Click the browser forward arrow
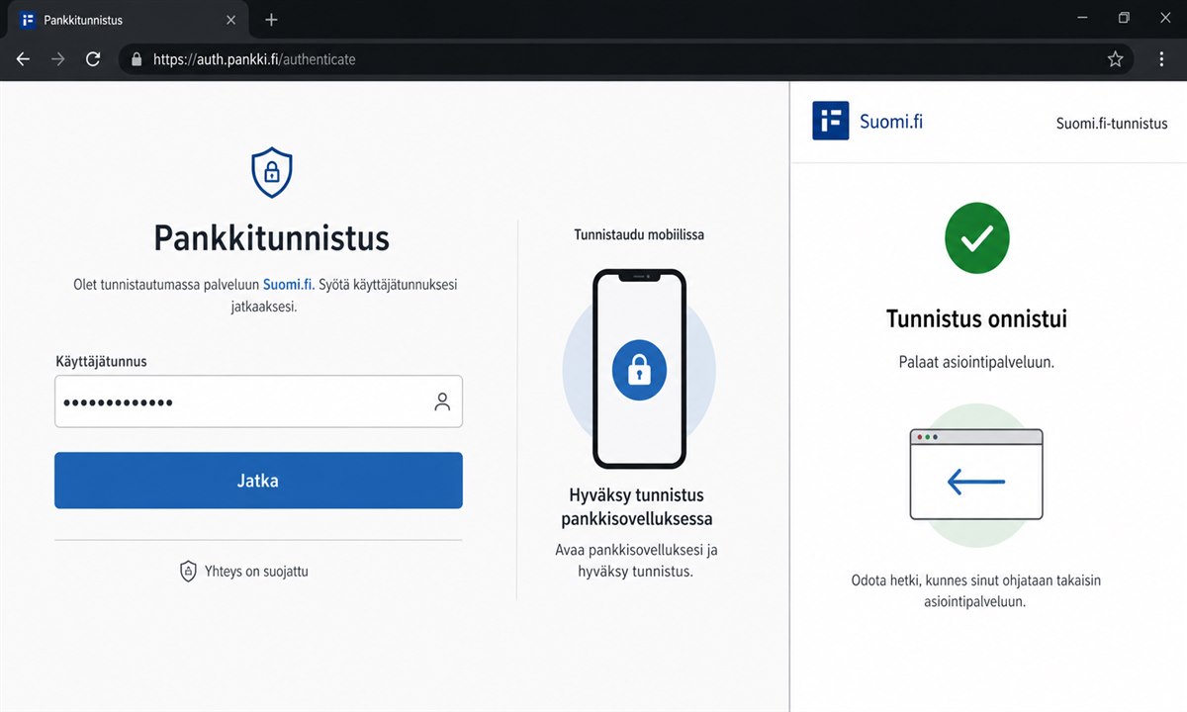Viewport: 1187px width, 712px height. pos(57,59)
